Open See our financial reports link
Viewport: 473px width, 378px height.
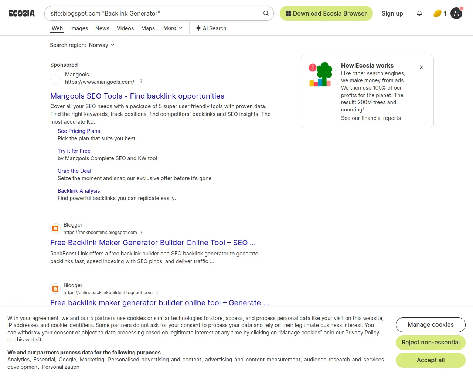tap(371, 118)
